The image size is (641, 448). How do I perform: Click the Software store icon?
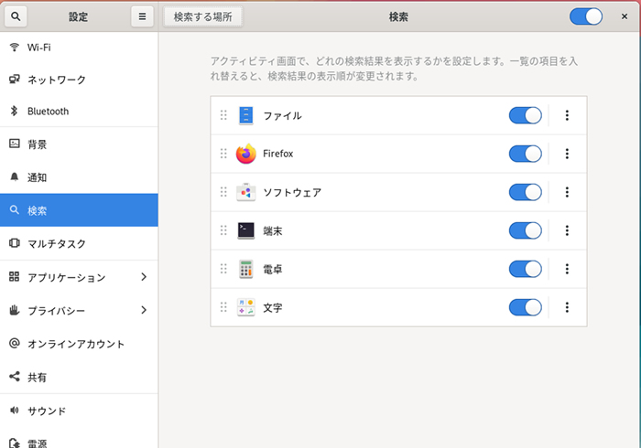click(x=245, y=192)
